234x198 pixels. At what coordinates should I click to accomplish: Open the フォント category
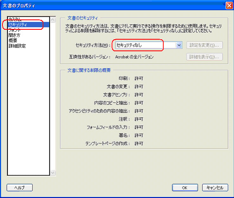[14, 30]
